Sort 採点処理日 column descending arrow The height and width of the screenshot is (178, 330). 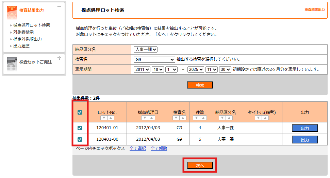point(145,118)
